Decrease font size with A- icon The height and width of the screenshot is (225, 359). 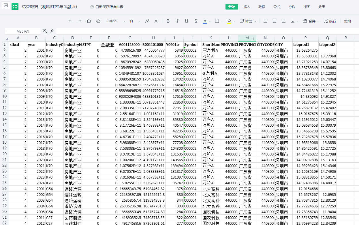[156, 21]
